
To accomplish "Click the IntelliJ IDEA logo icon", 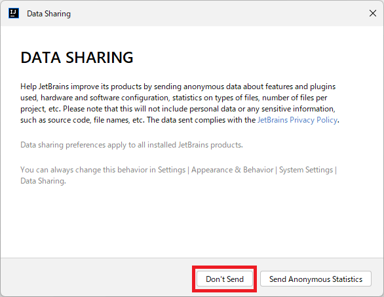I will (14, 13).
